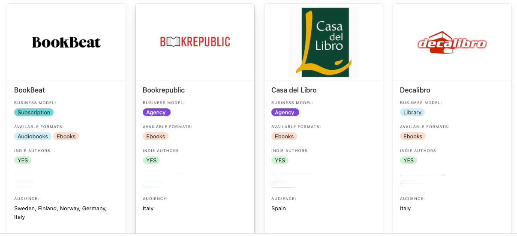Viewport: 517px width, 236px height.
Task: Click Casa del Libro's YES indie badge
Action: click(280, 160)
